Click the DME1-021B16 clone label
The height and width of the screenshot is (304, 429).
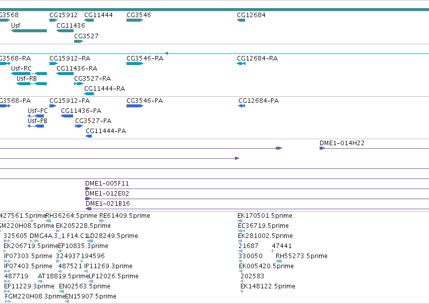pos(108,204)
